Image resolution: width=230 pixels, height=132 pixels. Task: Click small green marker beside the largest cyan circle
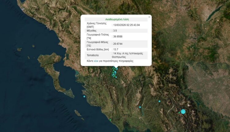179,113
